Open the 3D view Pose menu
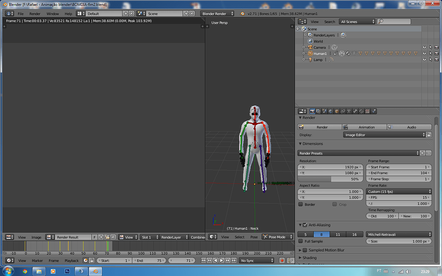The height and width of the screenshot is (276, 442). point(254,237)
